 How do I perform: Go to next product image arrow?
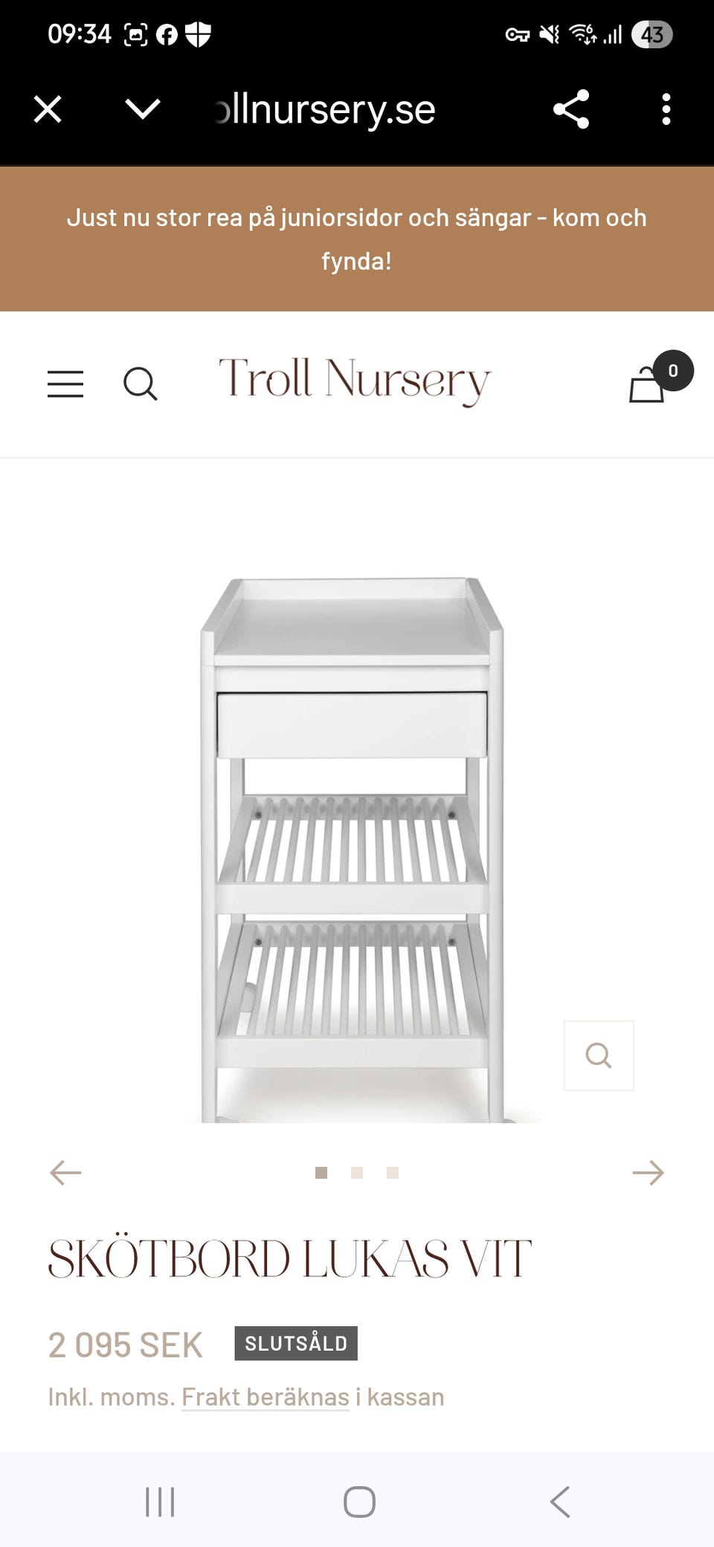[648, 1173]
